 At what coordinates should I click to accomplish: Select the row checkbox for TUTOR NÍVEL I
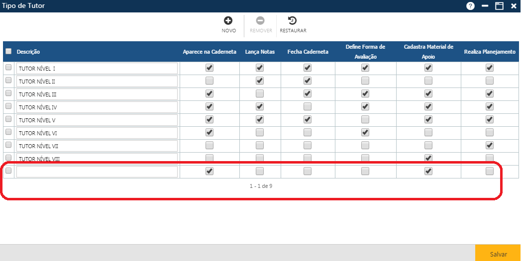click(x=8, y=67)
